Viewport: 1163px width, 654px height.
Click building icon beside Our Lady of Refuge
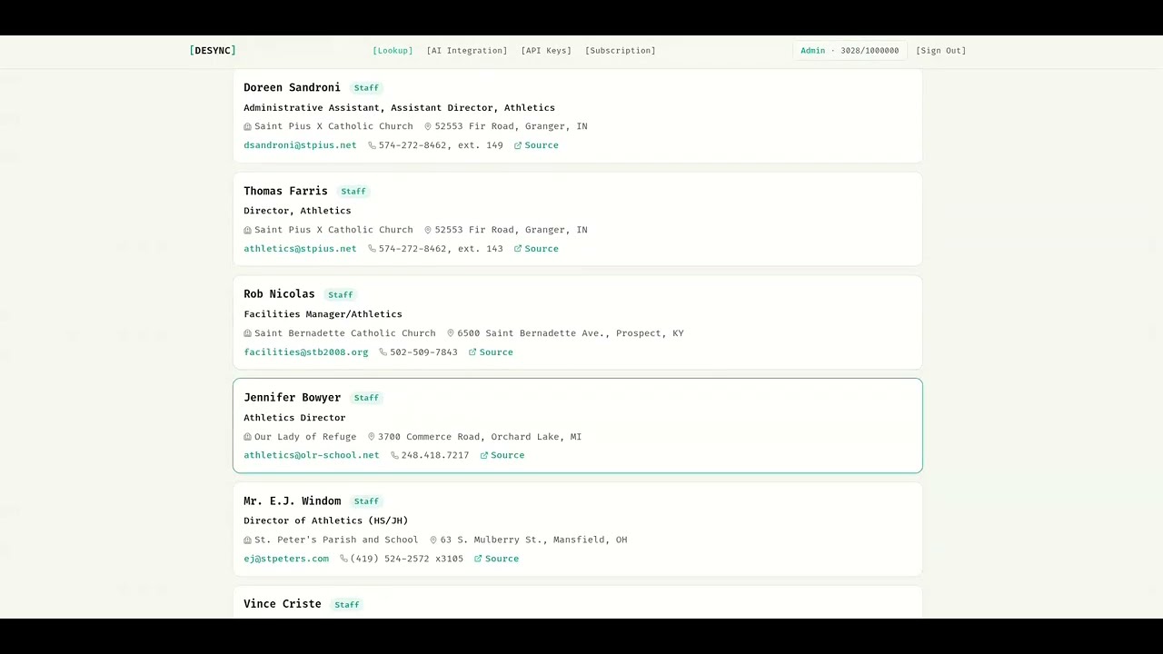click(x=247, y=437)
